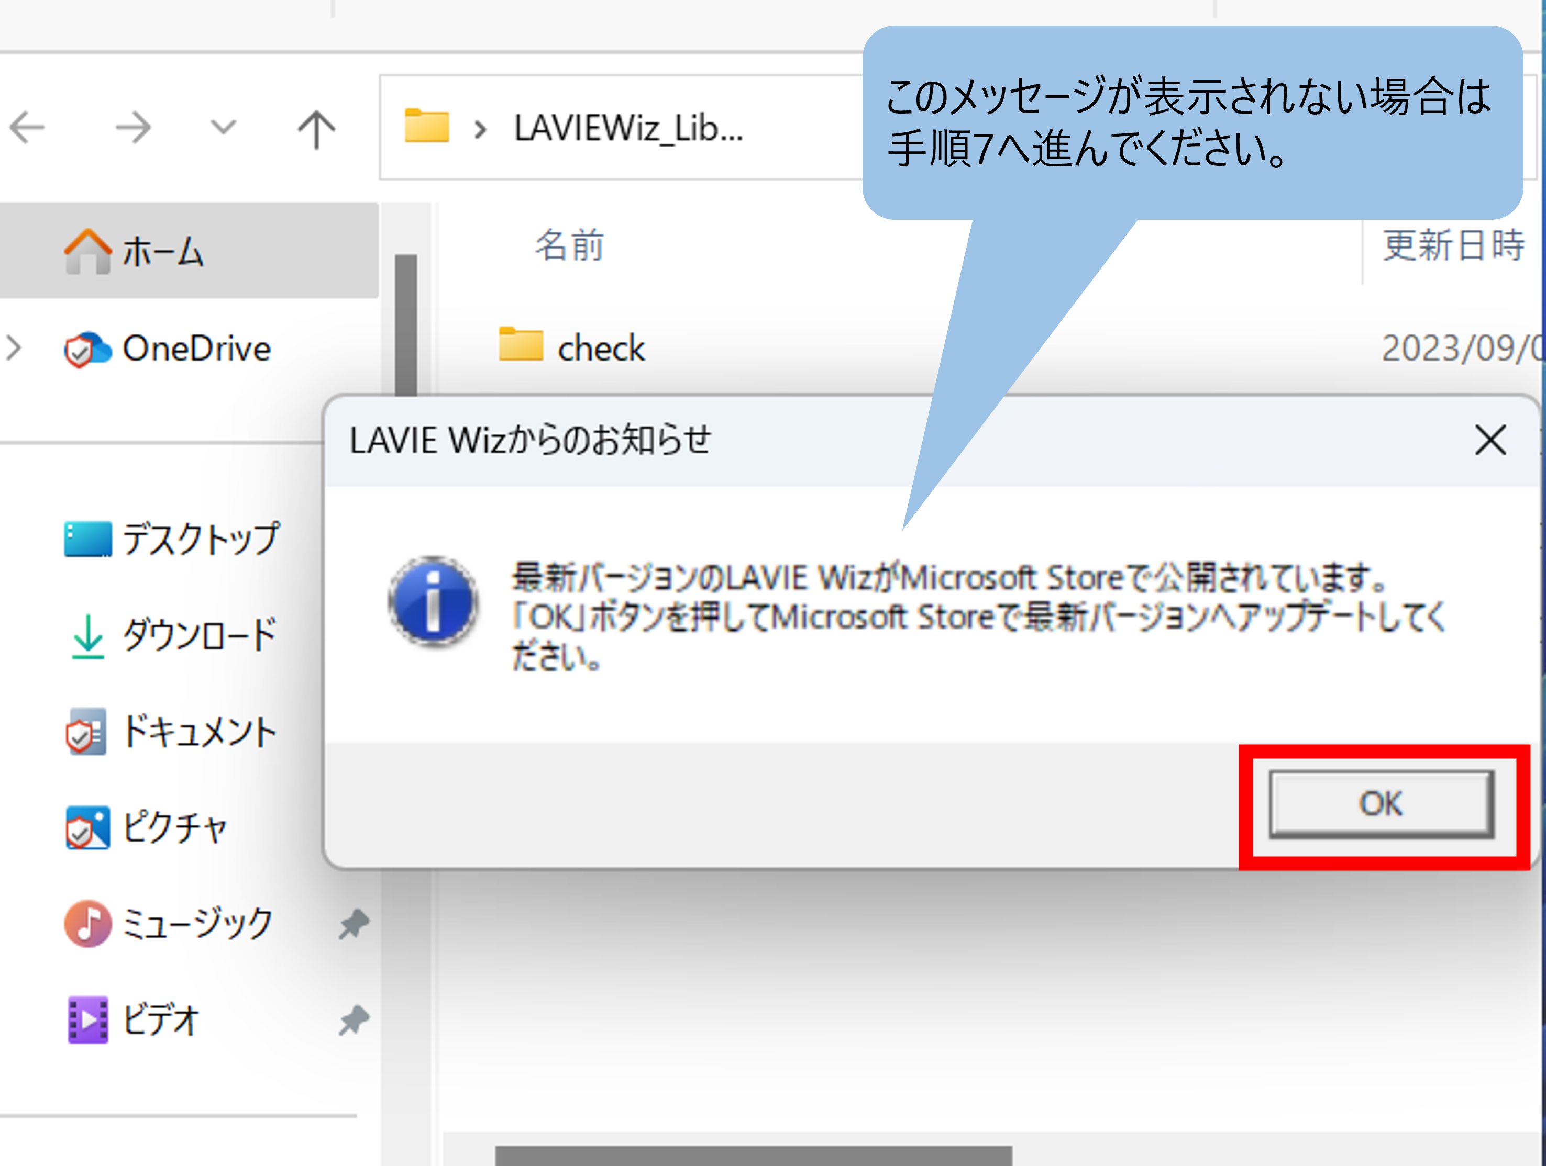The width and height of the screenshot is (1546, 1166).
Task: Go up one folder level arrow
Action: coord(317,129)
